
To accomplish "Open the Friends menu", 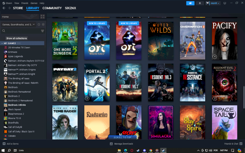I will click(25, 3).
